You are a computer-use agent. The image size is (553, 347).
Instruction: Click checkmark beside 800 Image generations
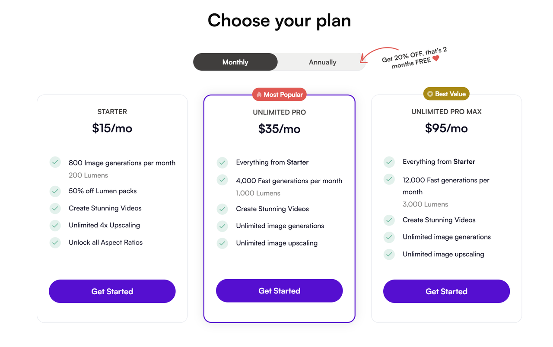point(55,162)
